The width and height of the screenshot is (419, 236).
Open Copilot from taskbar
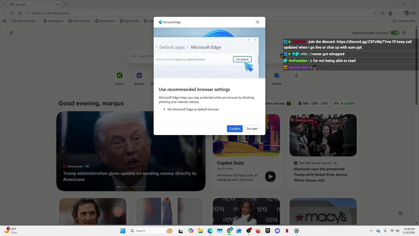click(x=191, y=231)
